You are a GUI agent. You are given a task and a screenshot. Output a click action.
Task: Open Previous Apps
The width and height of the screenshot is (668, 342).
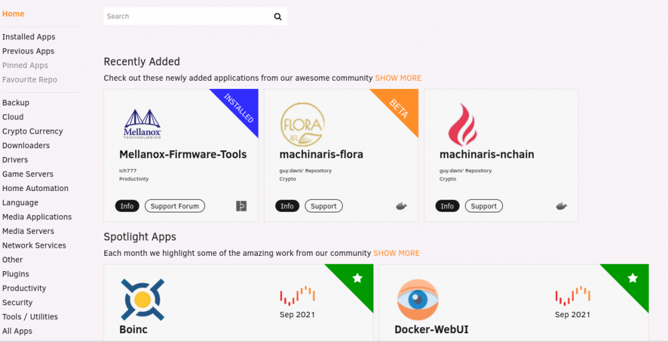(x=28, y=51)
